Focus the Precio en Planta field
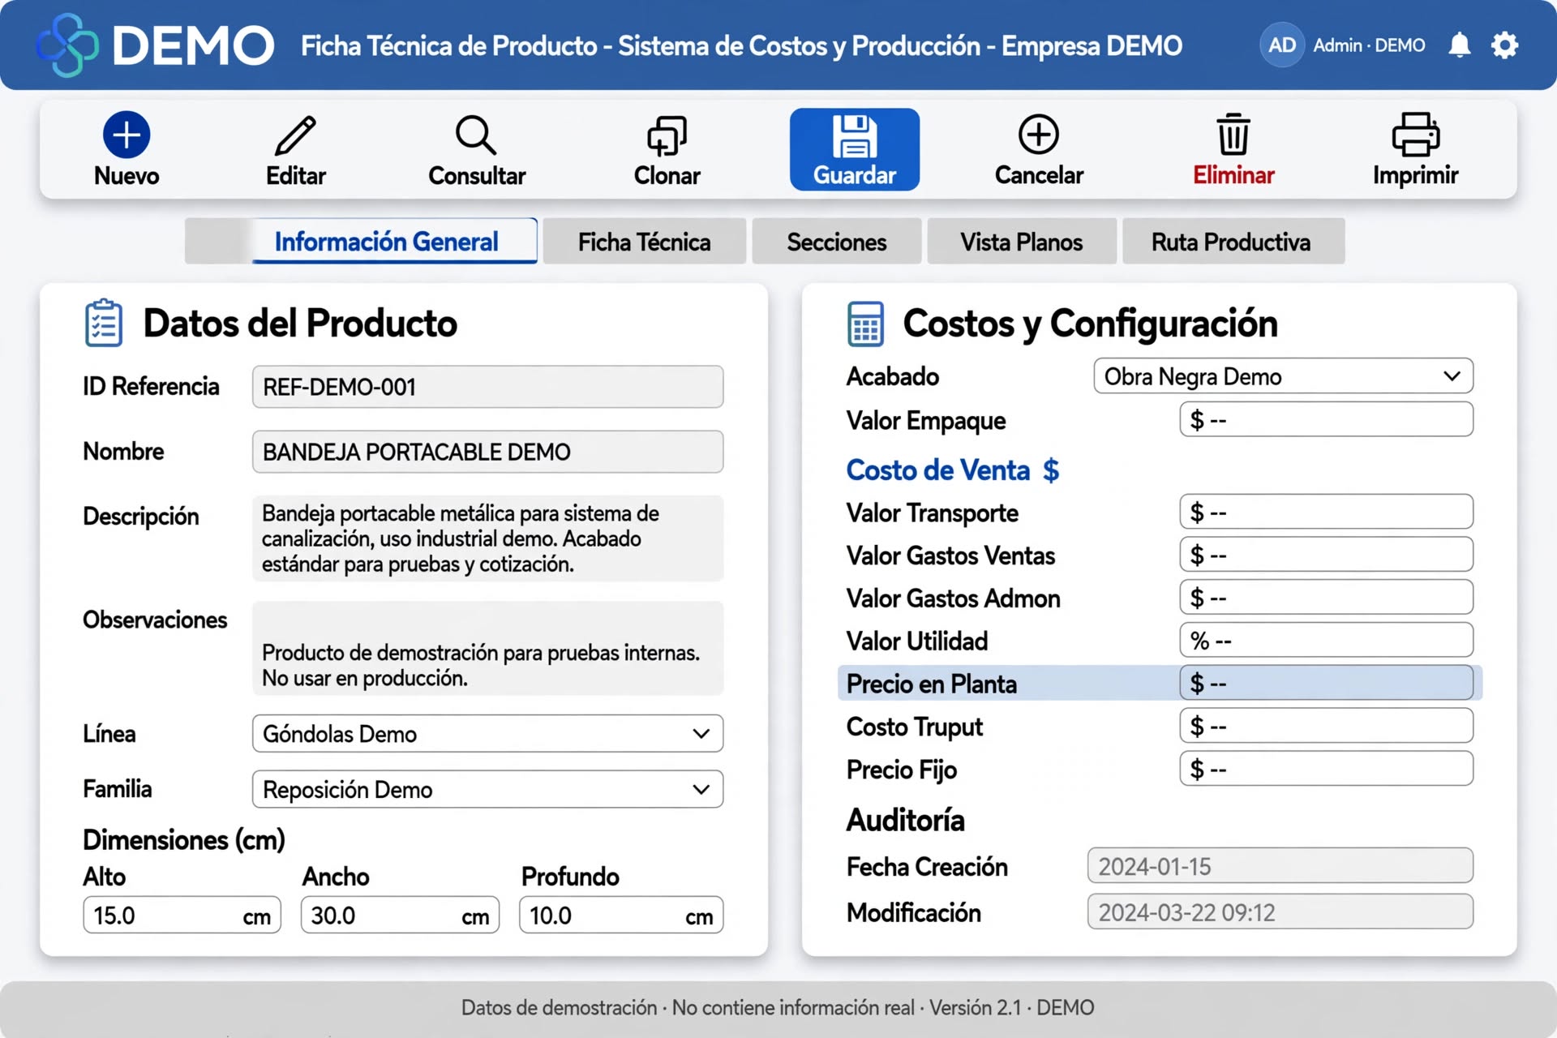This screenshot has height=1038, width=1557. (1327, 684)
